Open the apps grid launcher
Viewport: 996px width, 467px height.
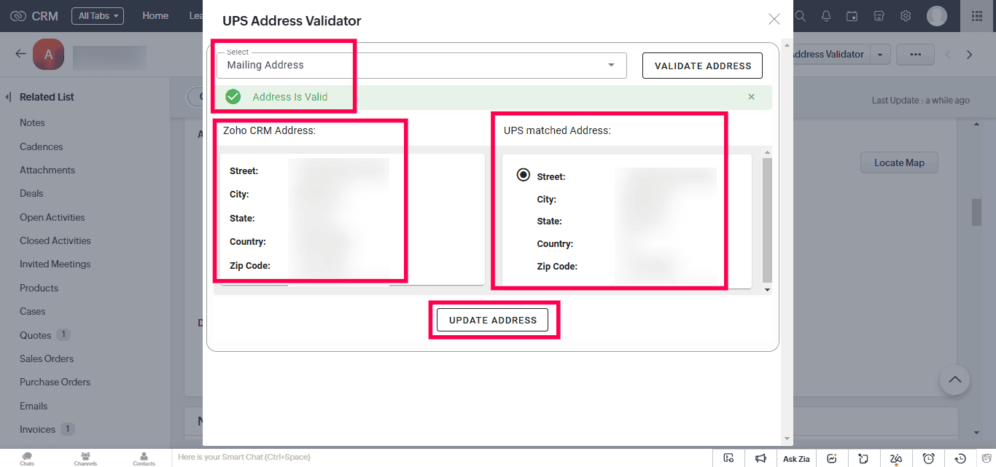click(x=978, y=16)
